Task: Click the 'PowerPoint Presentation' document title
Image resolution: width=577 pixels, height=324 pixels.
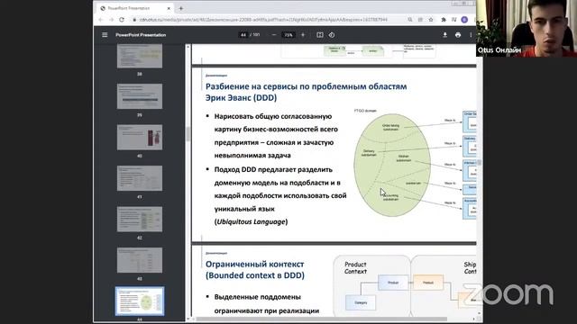Action: pyautogui.click(x=141, y=35)
